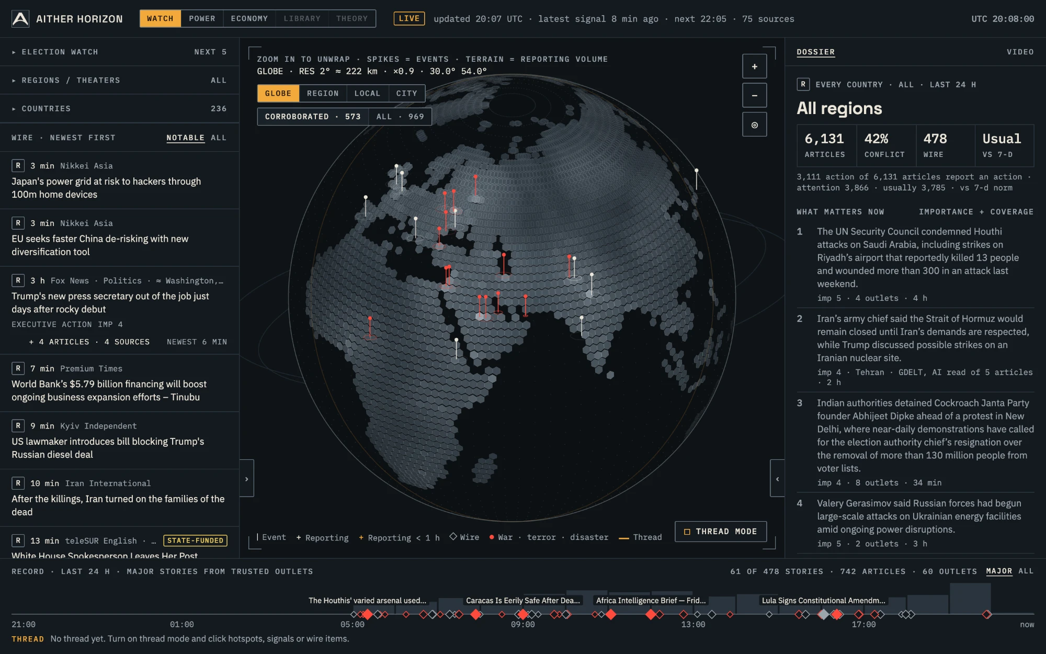Image resolution: width=1046 pixels, height=654 pixels.
Task: Expand Regions / Theaters section
Action: click(119, 80)
